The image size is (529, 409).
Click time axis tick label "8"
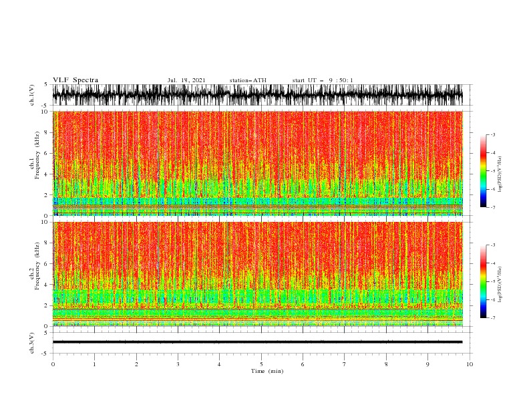coord(386,364)
